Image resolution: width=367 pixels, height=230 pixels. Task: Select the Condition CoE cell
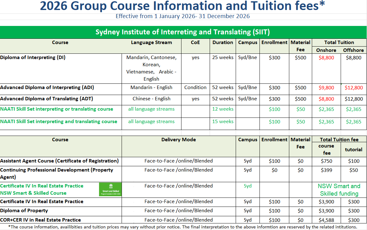click(195, 88)
